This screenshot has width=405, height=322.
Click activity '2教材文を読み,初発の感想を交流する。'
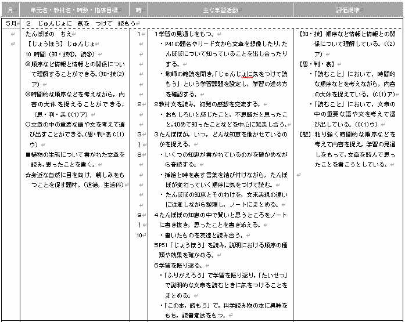(207, 104)
